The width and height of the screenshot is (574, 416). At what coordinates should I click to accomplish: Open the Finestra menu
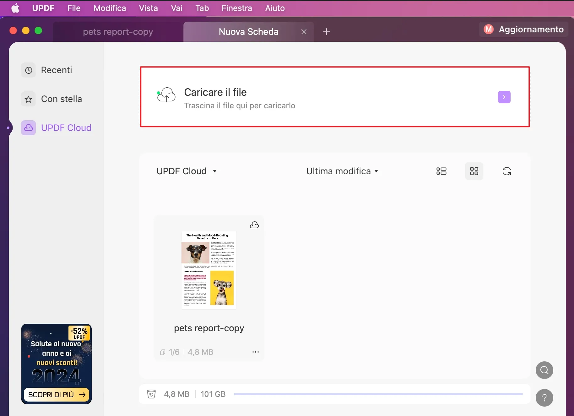(237, 8)
